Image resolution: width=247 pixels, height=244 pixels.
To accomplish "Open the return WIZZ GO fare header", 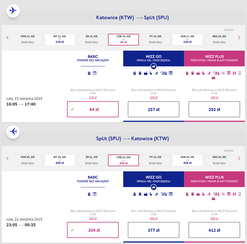I will coord(153,179).
